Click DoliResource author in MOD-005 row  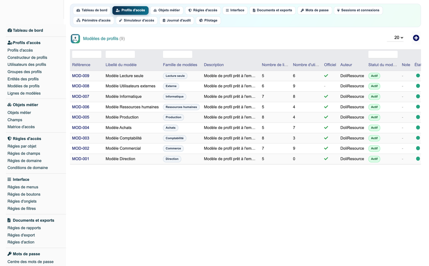[x=352, y=117]
